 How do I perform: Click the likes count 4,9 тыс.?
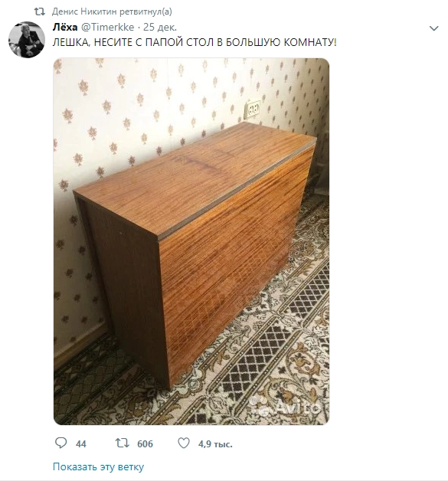click(x=215, y=444)
